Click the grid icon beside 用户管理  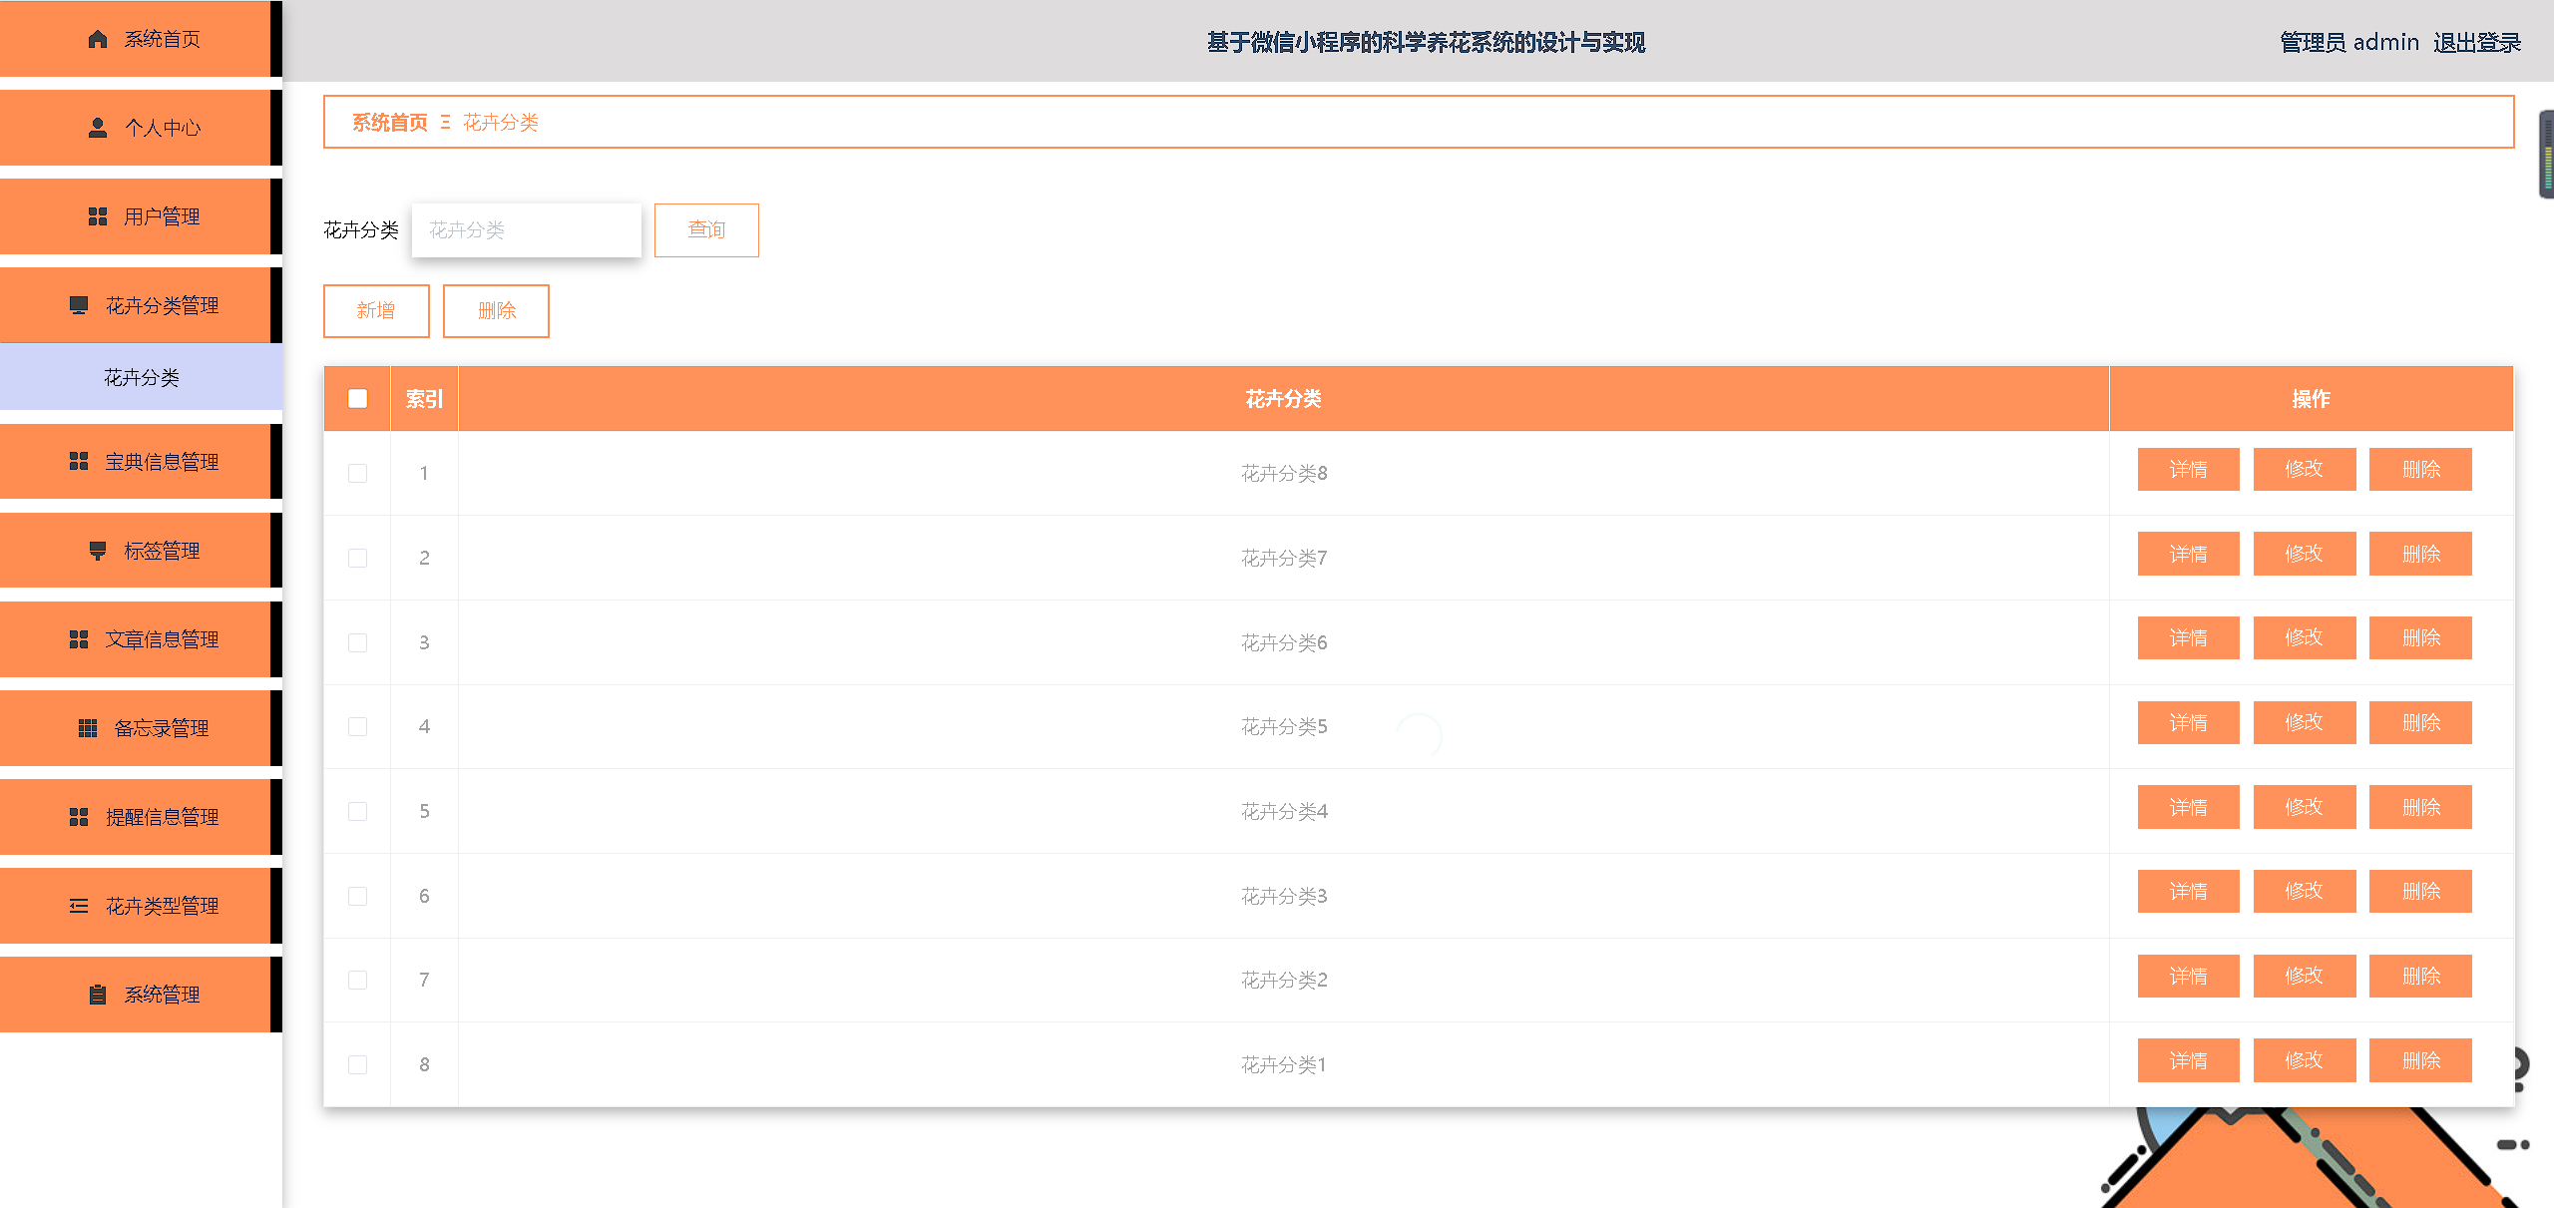98,216
